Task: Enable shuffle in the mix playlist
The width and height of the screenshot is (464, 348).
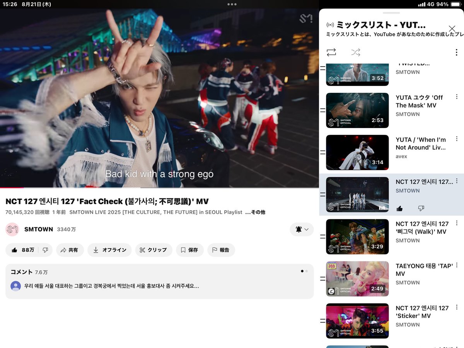Action: click(355, 52)
